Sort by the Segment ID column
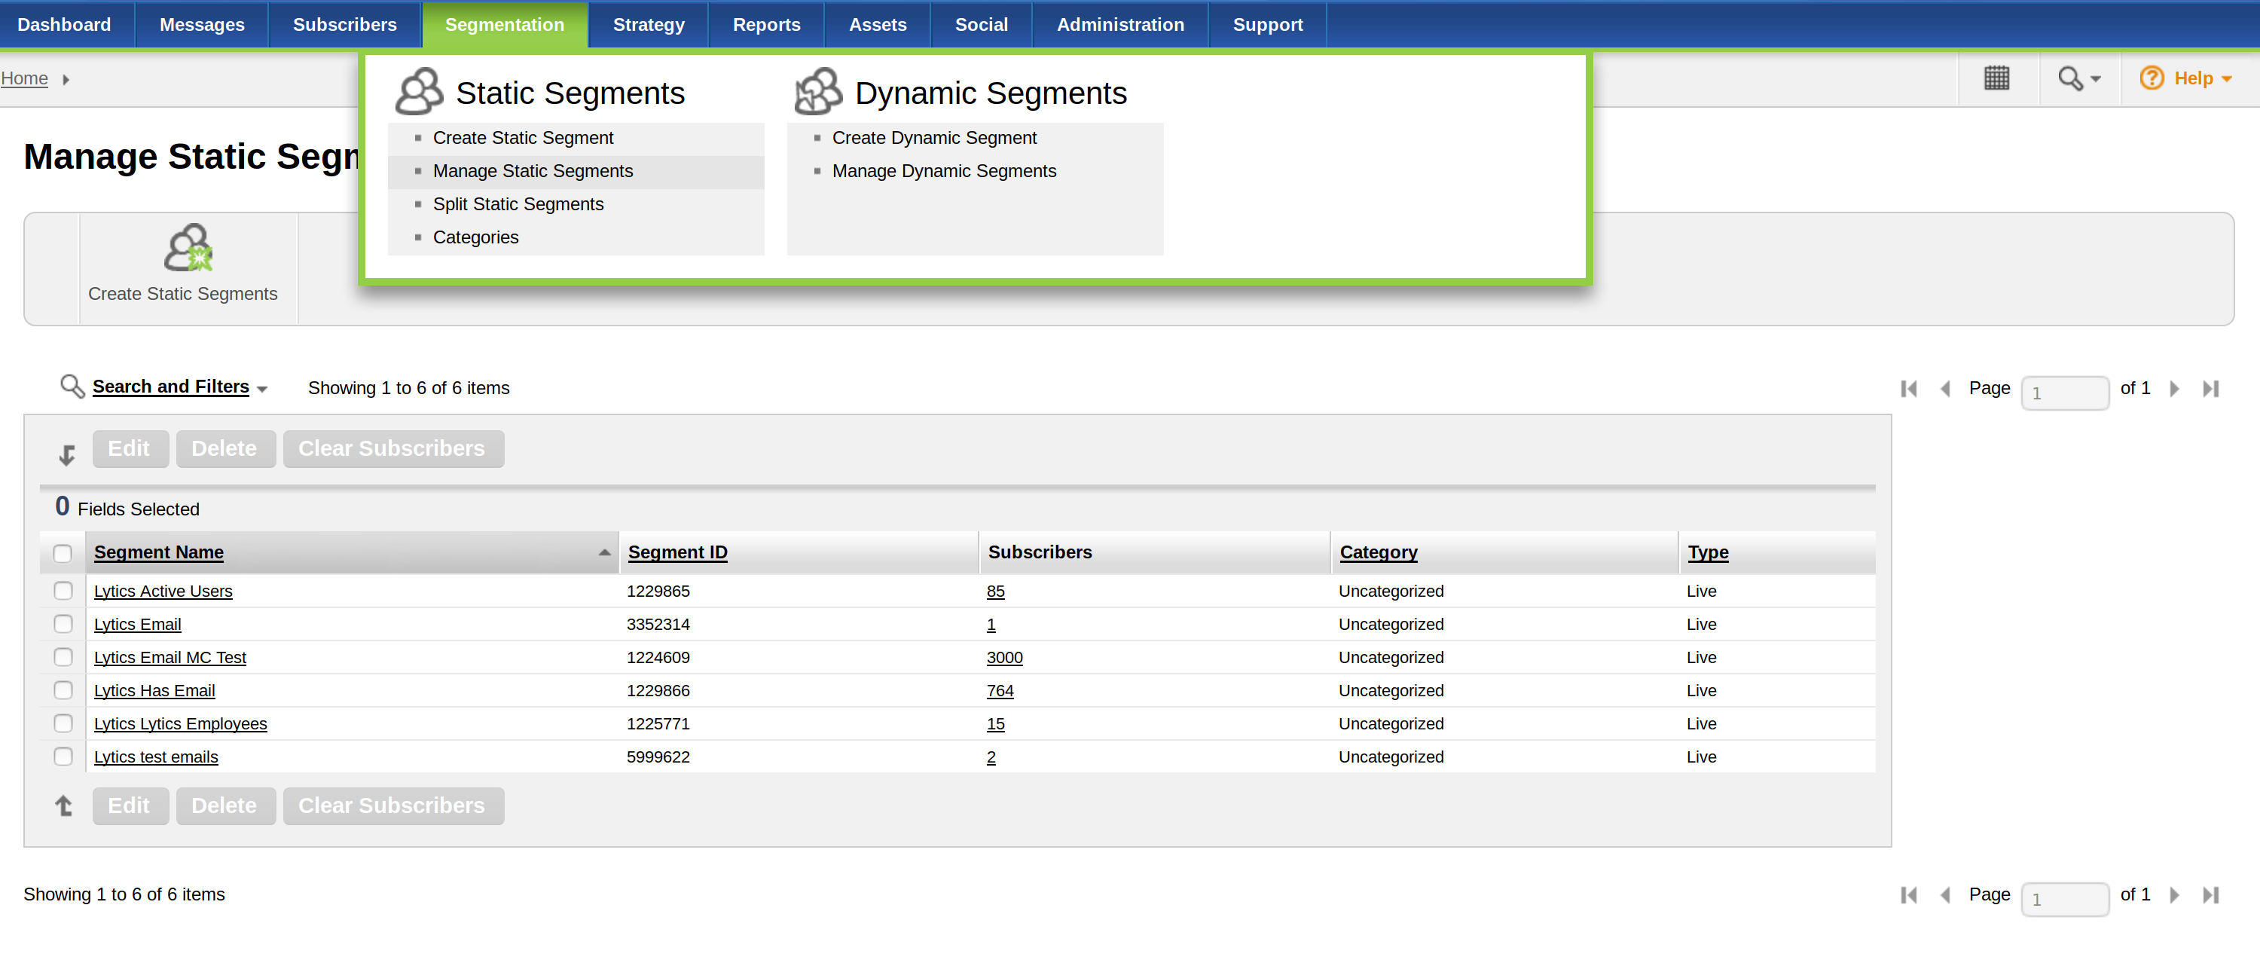The width and height of the screenshot is (2260, 963). tap(677, 552)
